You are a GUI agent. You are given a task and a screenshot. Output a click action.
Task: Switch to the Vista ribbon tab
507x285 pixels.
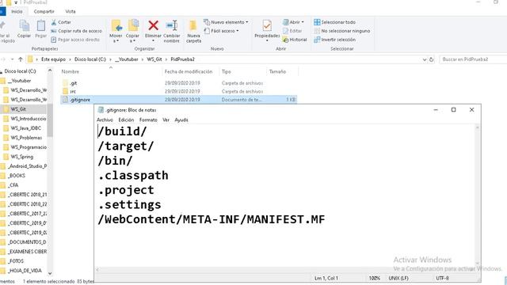pyautogui.click(x=71, y=11)
